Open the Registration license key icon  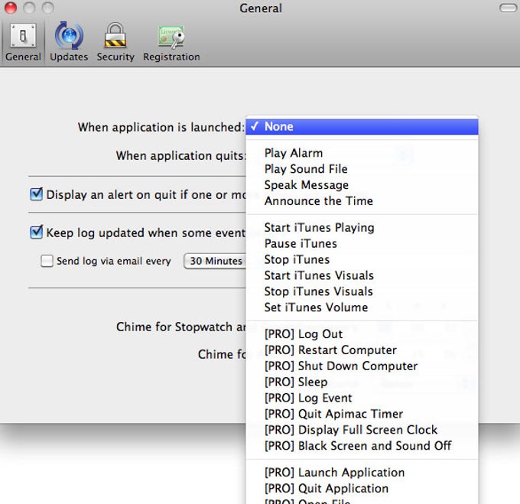pyautogui.click(x=171, y=36)
